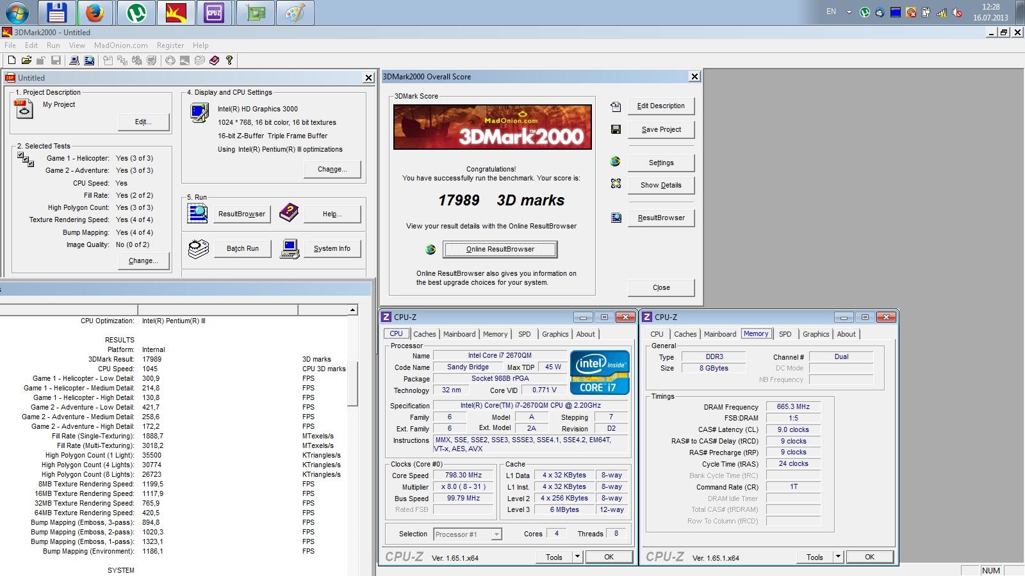Viewport: 1025px width, 576px height.
Task: Click the computer icon next to System Info
Action: [290, 248]
